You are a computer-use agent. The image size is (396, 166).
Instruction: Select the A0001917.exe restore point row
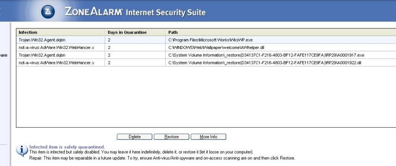tap(206, 55)
